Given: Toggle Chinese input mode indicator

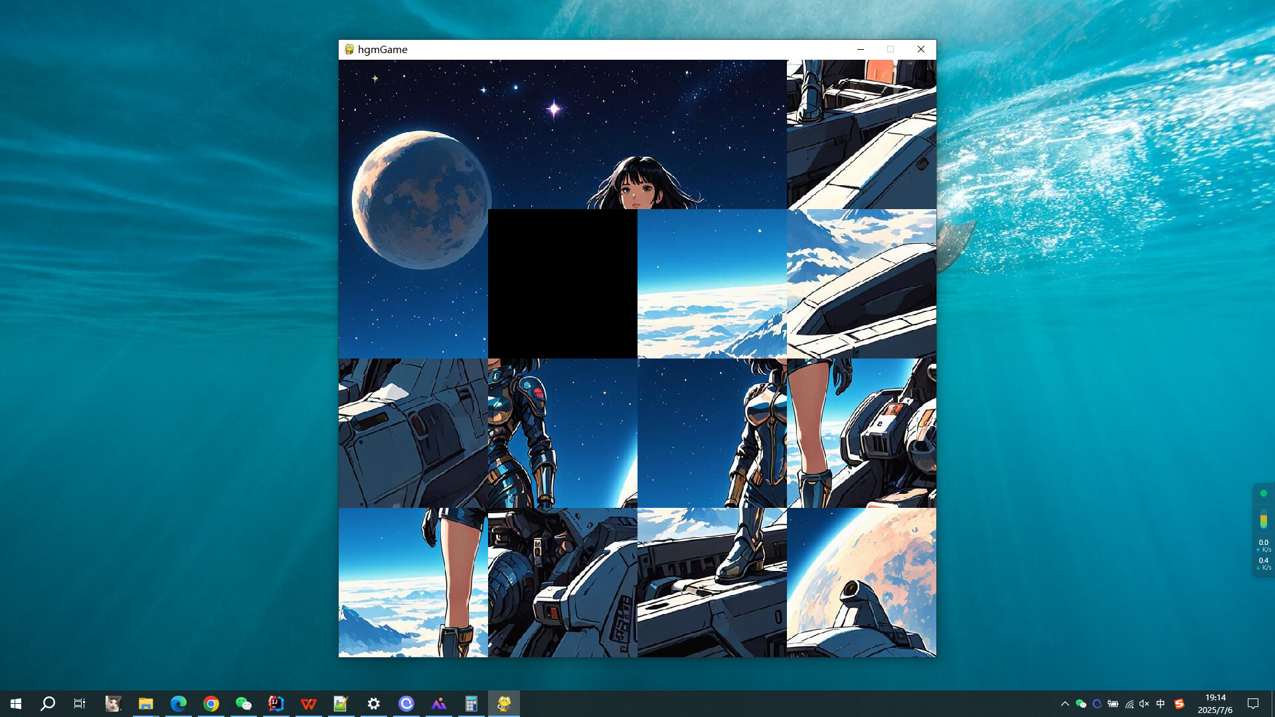Looking at the screenshot, I should tap(1161, 704).
